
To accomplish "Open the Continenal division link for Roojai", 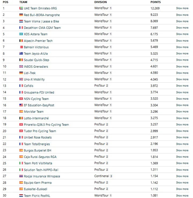I will [x=102, y=176].
